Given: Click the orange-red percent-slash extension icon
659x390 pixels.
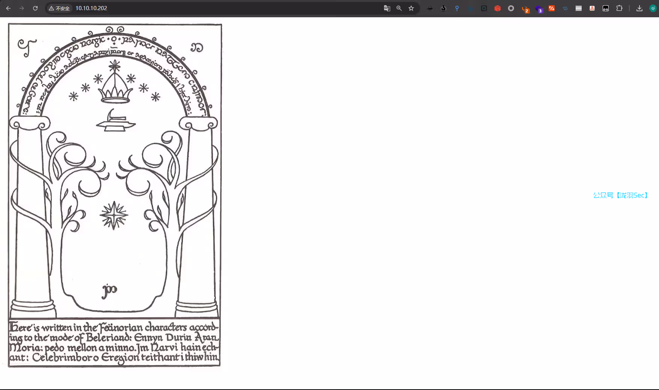Looking at the screenshot, I should 552,8.
